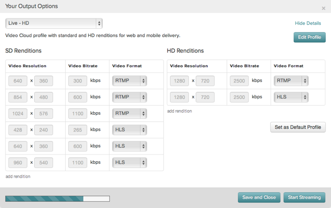Open the Live - HD profile dropdown
This screenshot has height=208, width=331.
[x=54, y=23]
